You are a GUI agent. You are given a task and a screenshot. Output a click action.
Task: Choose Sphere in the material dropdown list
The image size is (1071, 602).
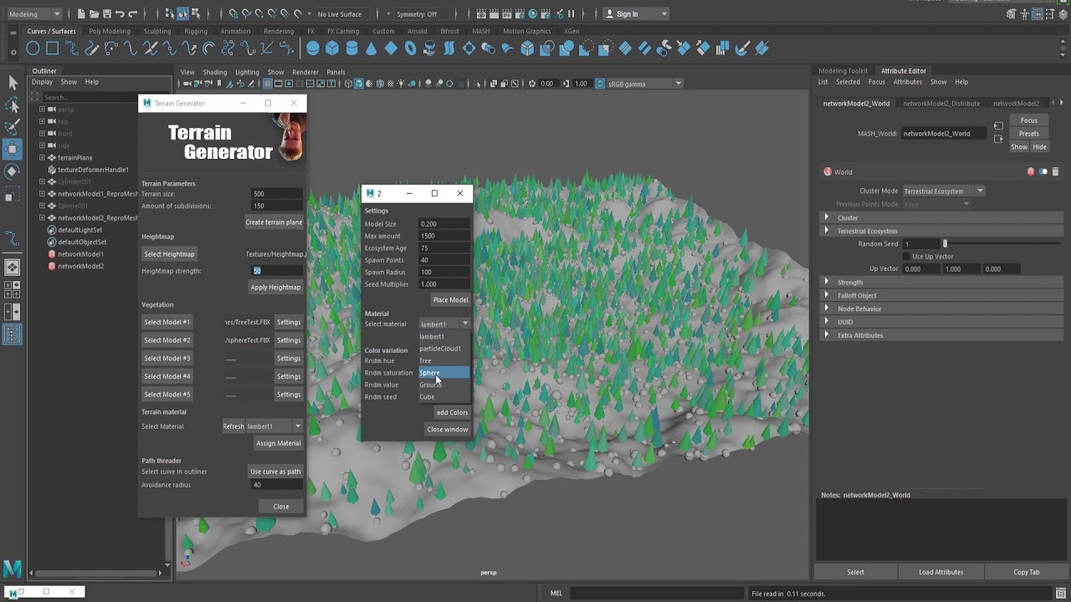(443, 373)
